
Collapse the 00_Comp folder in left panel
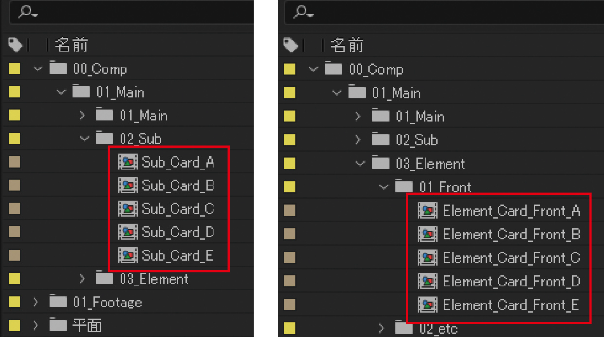coord(38,68)
